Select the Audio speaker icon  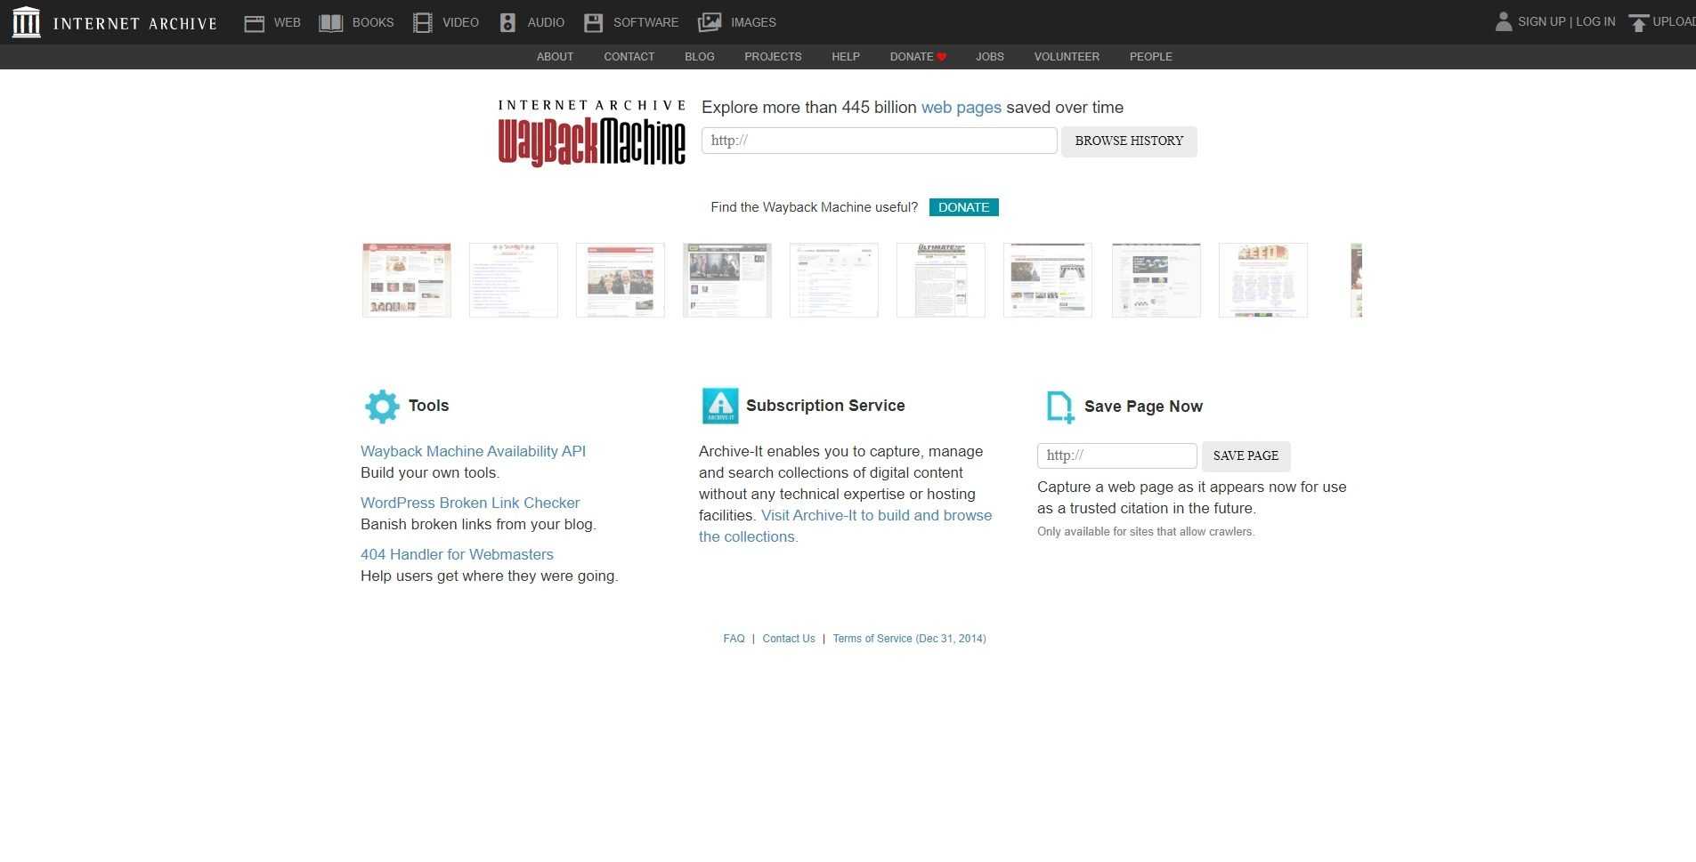tap(507, 23)
